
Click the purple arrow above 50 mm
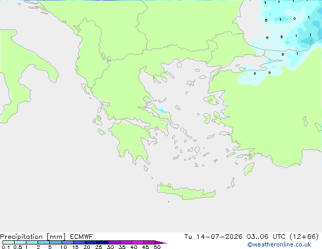[x=161, y=242]
